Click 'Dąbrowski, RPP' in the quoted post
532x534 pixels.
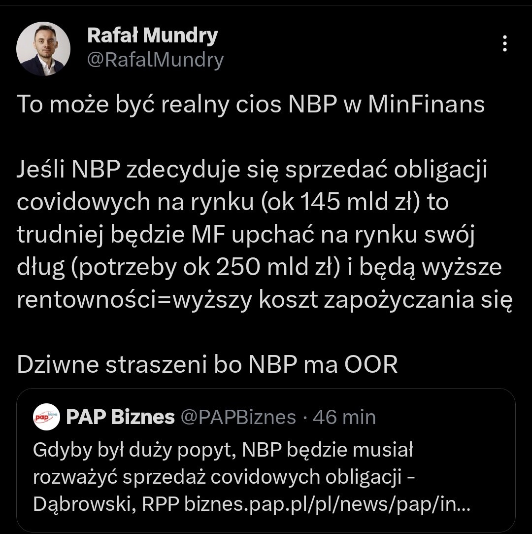[x=106, y=504]
